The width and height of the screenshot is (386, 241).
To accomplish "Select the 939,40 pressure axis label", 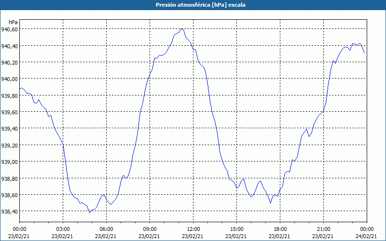I will (x=9, y=129).
